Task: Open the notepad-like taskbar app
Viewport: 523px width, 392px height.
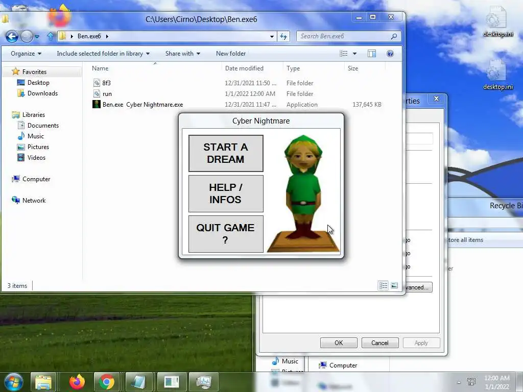Action: 139,382
